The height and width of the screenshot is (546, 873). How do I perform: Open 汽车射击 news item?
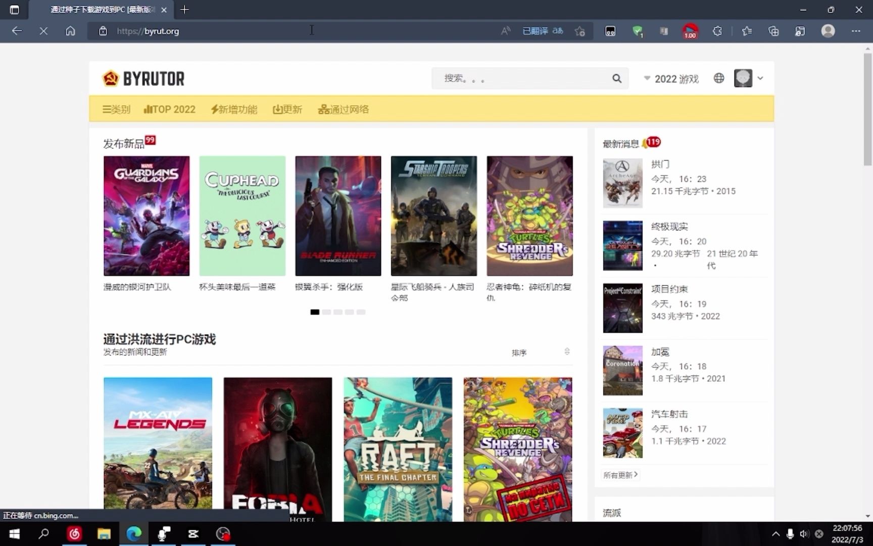click(x=685, y=433)
